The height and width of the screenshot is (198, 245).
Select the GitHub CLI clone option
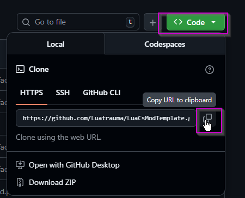pyautogui.click(x=102, y=92)
